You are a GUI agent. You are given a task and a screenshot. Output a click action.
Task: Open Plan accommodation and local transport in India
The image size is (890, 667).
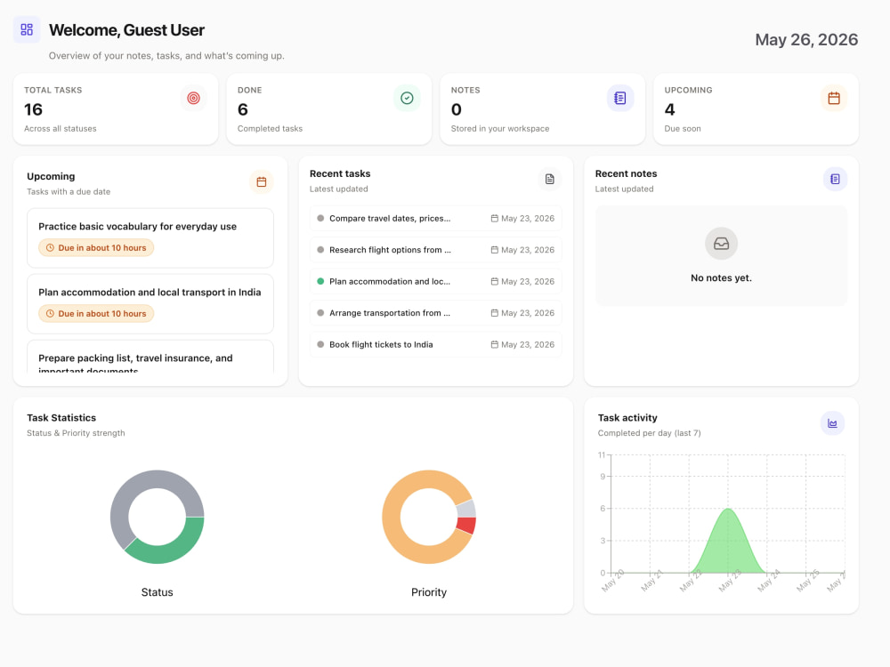pos(150,304)
